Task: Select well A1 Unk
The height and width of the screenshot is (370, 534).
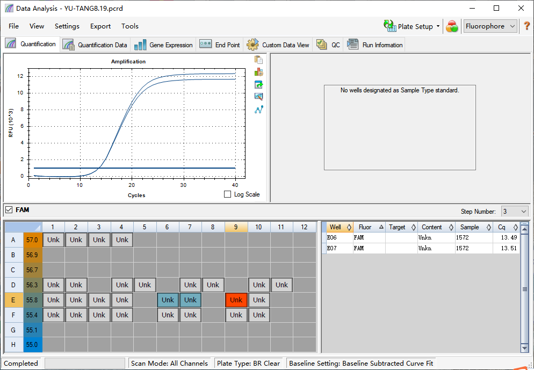Action: pos(54,240)
